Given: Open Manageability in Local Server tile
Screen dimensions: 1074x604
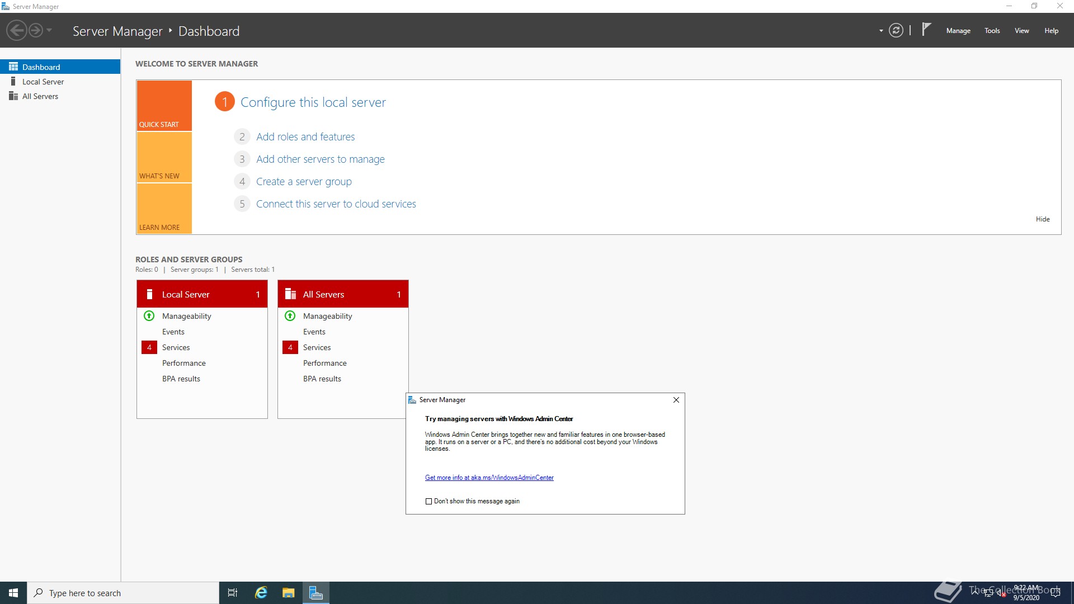Looking at the screenshot, I should click(x=187, y=316).
